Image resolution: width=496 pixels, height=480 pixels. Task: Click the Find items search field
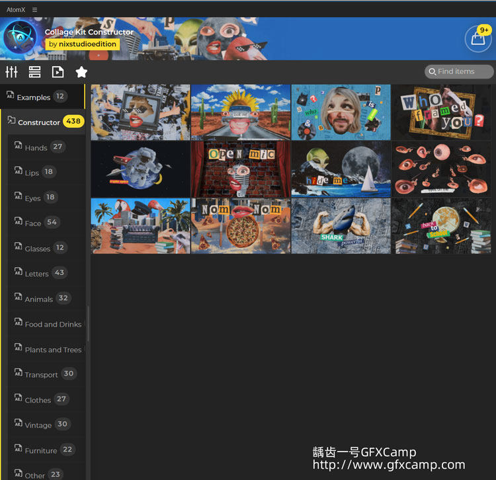tap(459, 72)
